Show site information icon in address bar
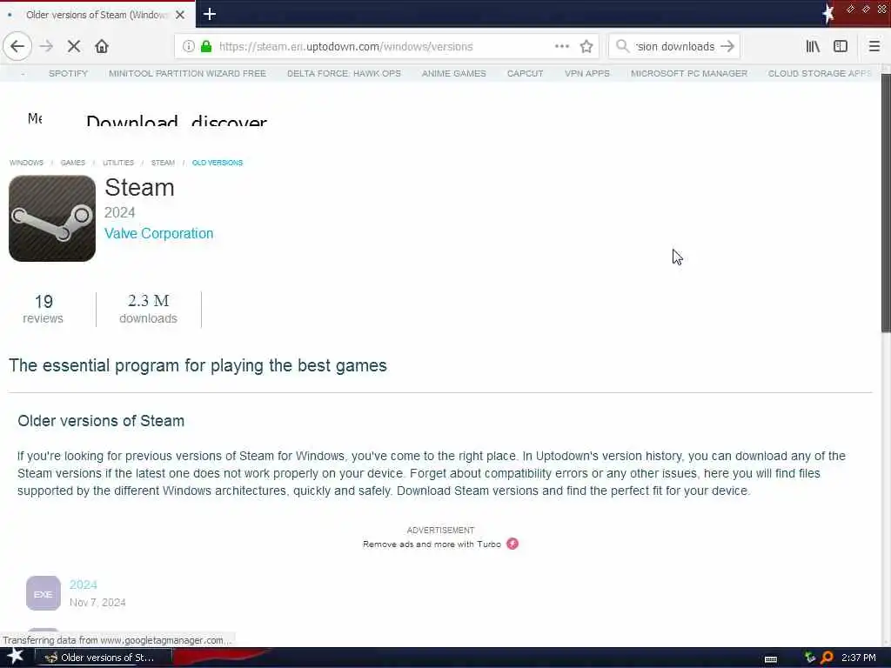 pyautogui.click(x=188, y=47)
